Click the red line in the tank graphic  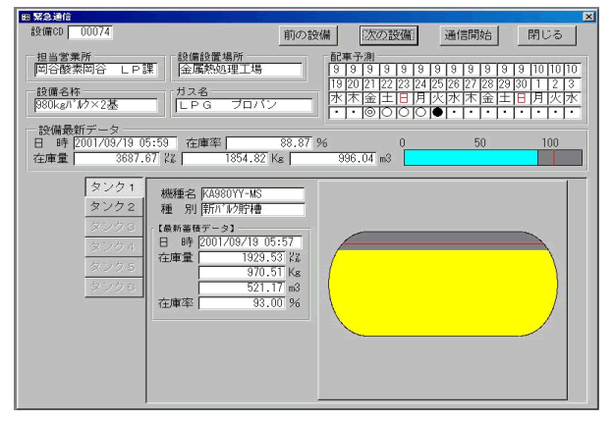(443, 243)
